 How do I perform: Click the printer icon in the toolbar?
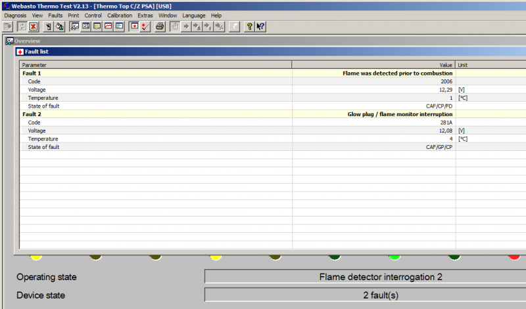pos(160,26)
